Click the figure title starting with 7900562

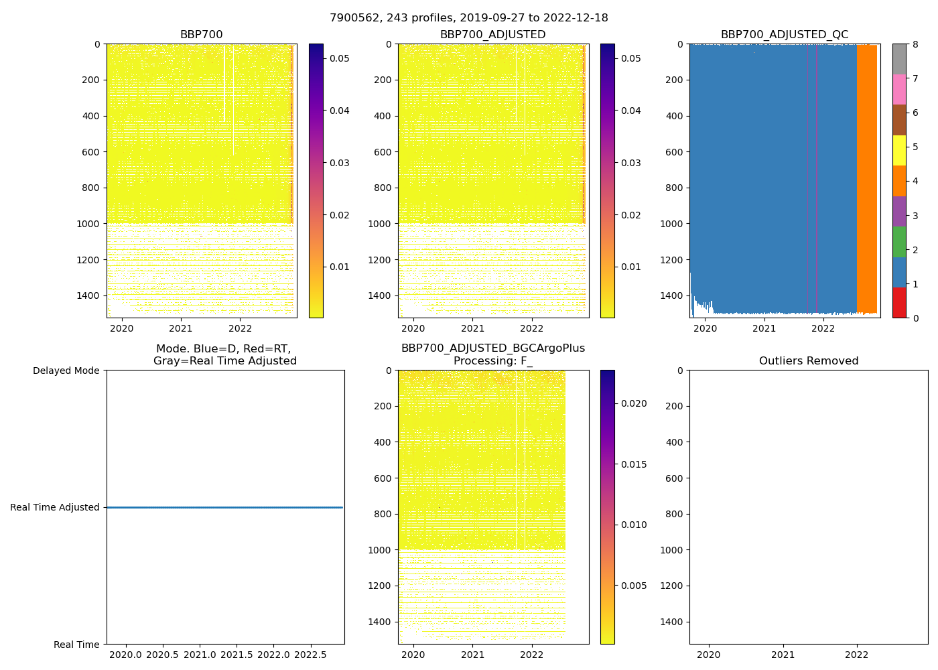tap(468, 18)
